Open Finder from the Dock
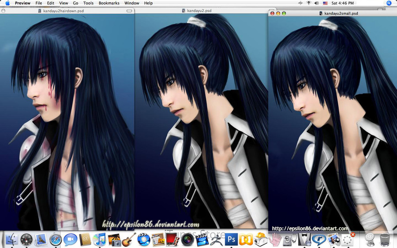The height and width of the screenshot is (248, 397). 11,239
